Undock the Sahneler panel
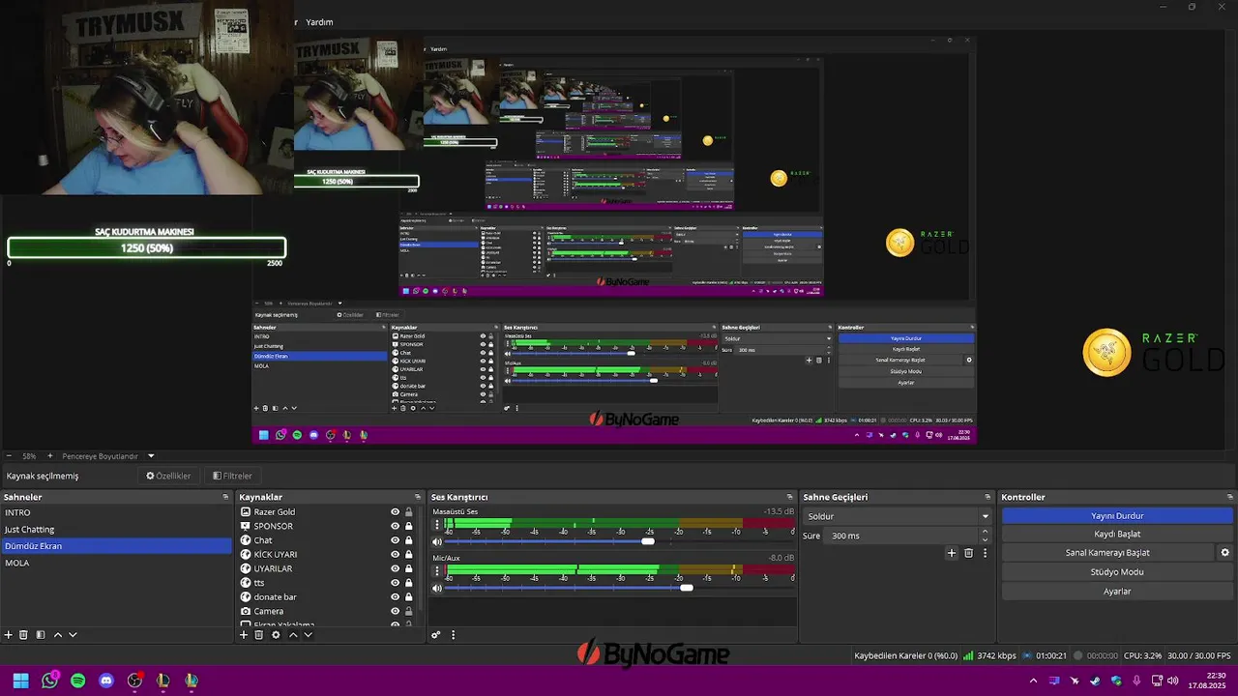This screenshot has width=1238, height=696. pyautogui.click(x=225, y=497)
